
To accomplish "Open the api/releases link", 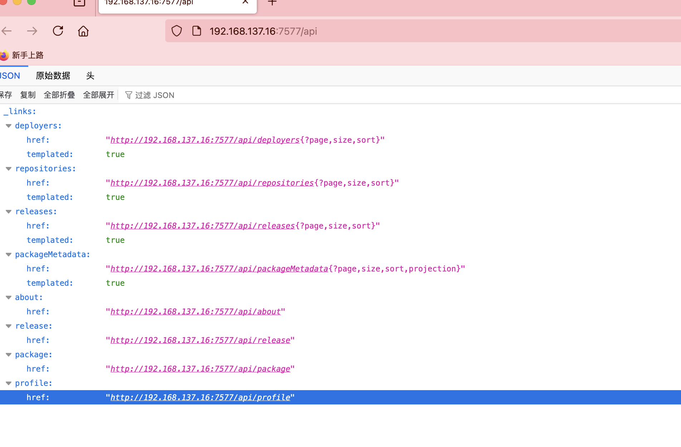I will (x=203, y=226).
